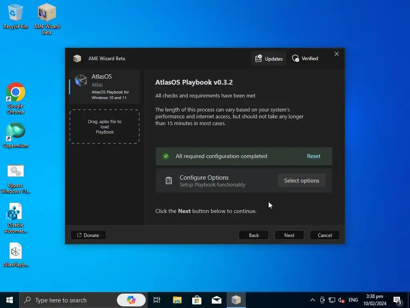Open the Windows Start menu

(10, 300)
